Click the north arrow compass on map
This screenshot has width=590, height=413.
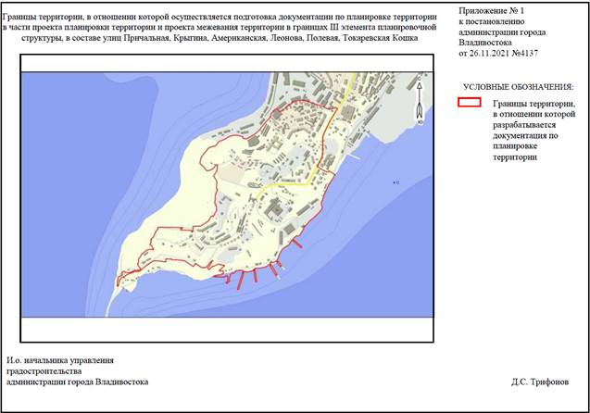[420, 102]
